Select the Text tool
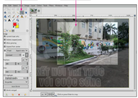Screen dimensions: 138x98 coord(9,20)
